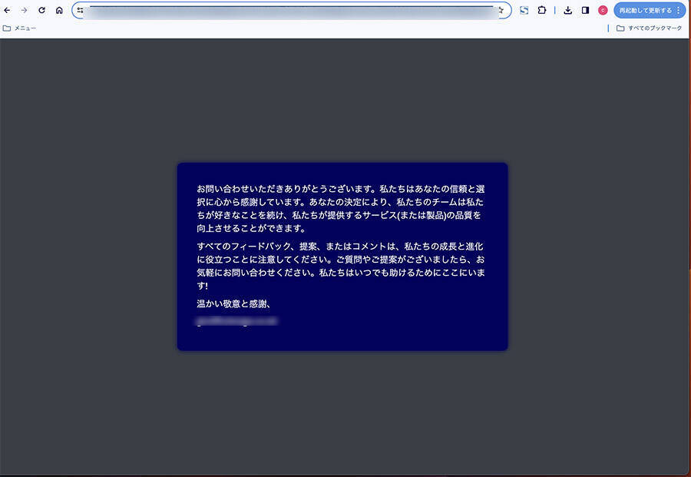Click the paragraph starting with お問い合わせいただき

tap(341, 208)
